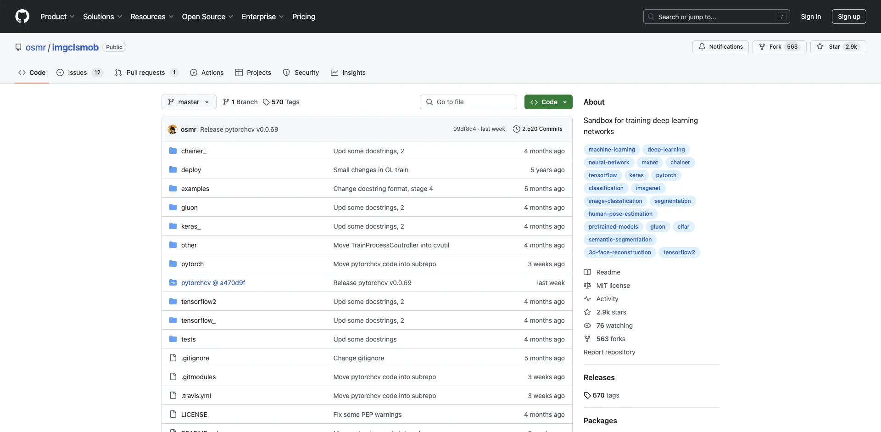
Task: Open the Releases heading link
Action: coord(599,377)
